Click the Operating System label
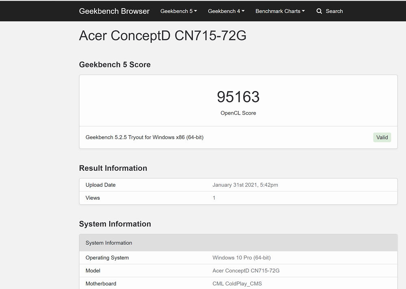The width and height of the screenshot is (406, 289). point(107,258)
